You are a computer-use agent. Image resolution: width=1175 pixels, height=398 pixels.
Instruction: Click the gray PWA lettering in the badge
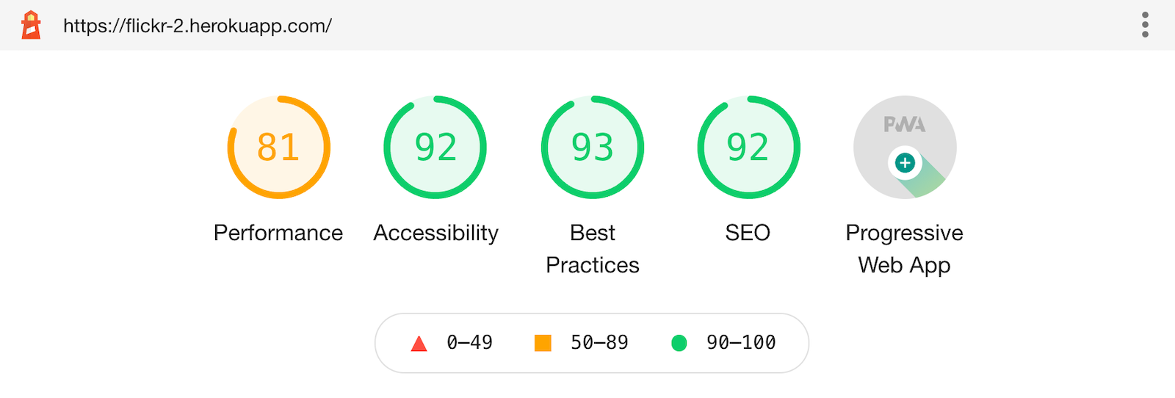904,124
